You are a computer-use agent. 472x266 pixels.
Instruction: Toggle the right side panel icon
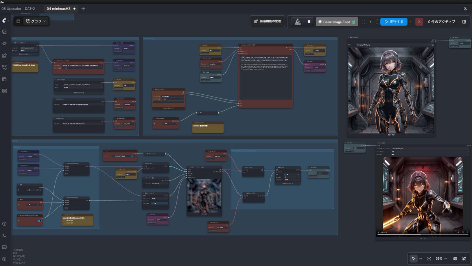point(464,22)
